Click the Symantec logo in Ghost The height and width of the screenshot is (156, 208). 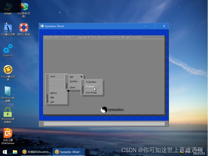pos(112,110)
